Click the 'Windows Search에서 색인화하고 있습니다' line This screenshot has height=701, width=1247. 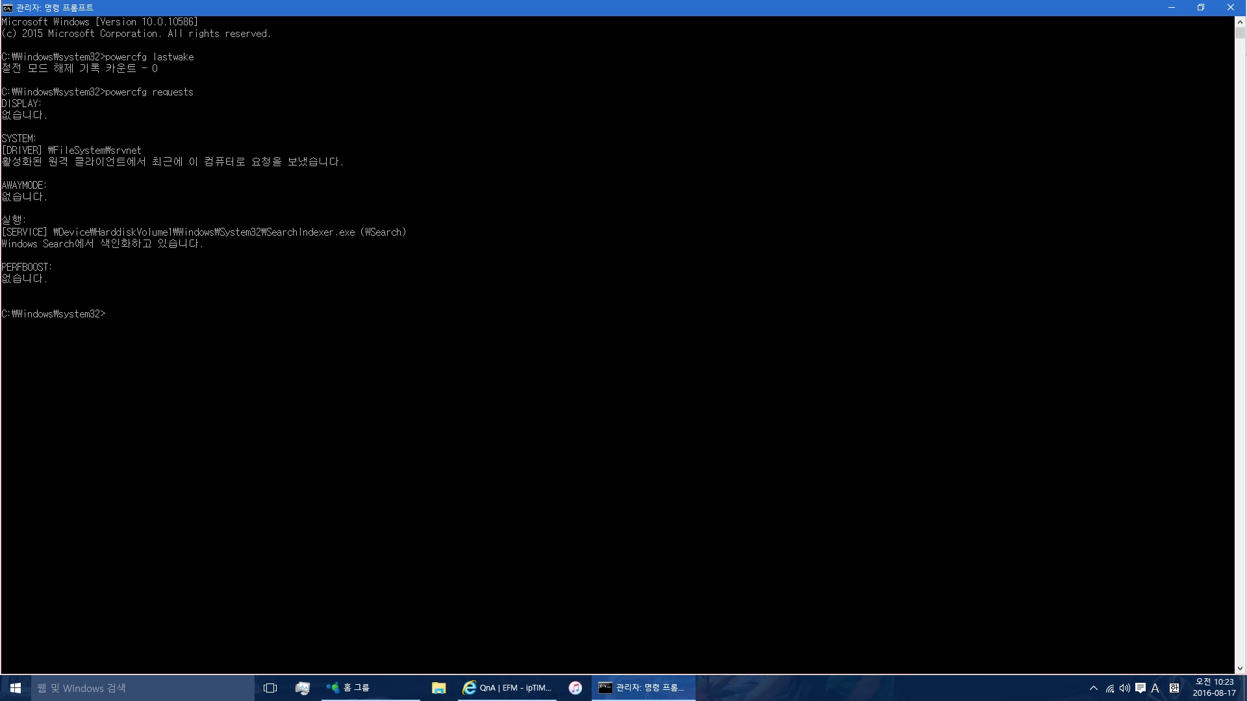coord(103,244)
